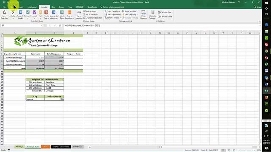271x152 pixels.
Task: Open the Define Name dropdown
Action: [x=91, y=11]
